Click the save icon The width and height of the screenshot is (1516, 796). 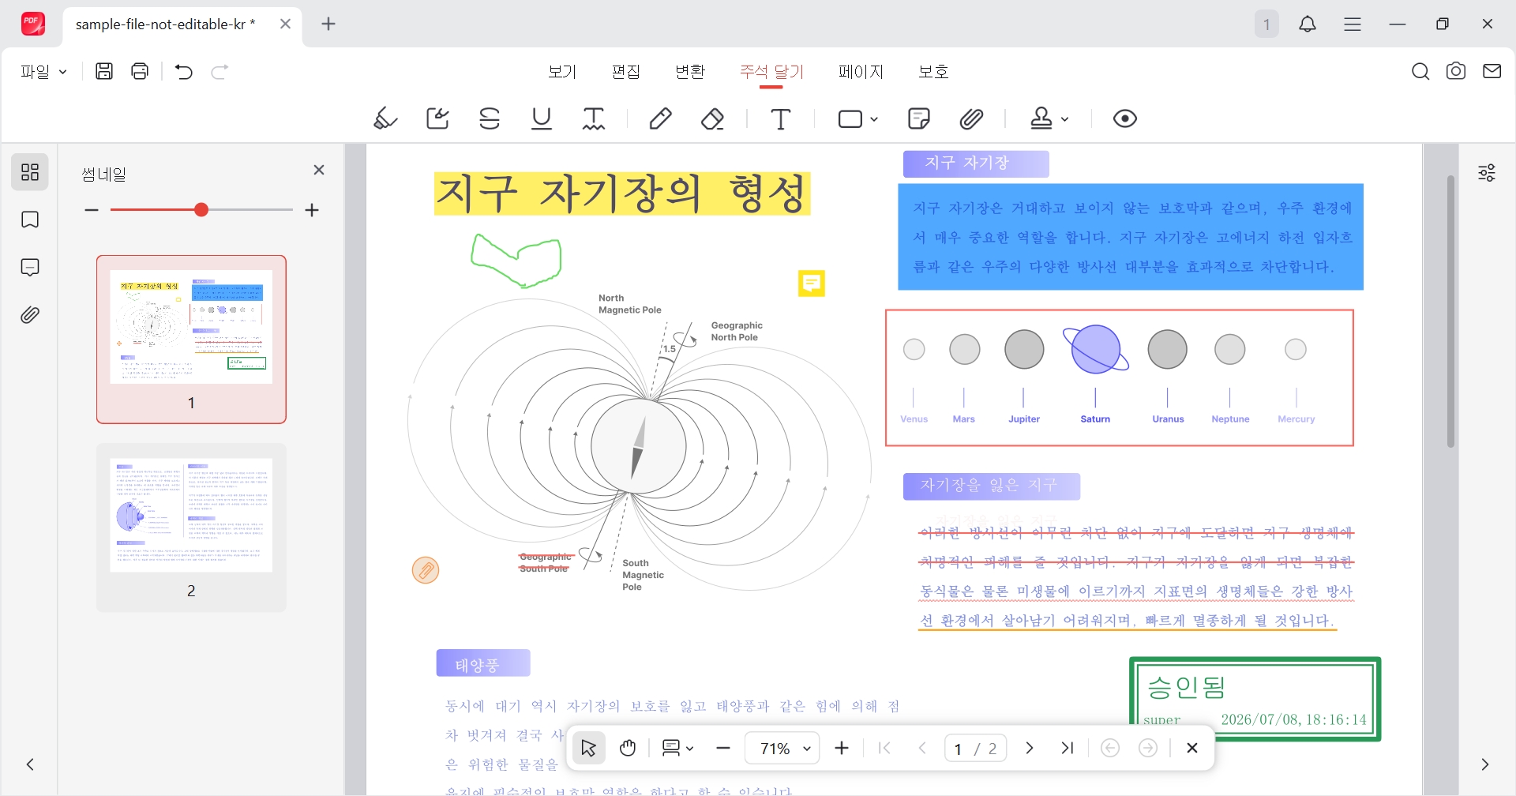(104, 71)
